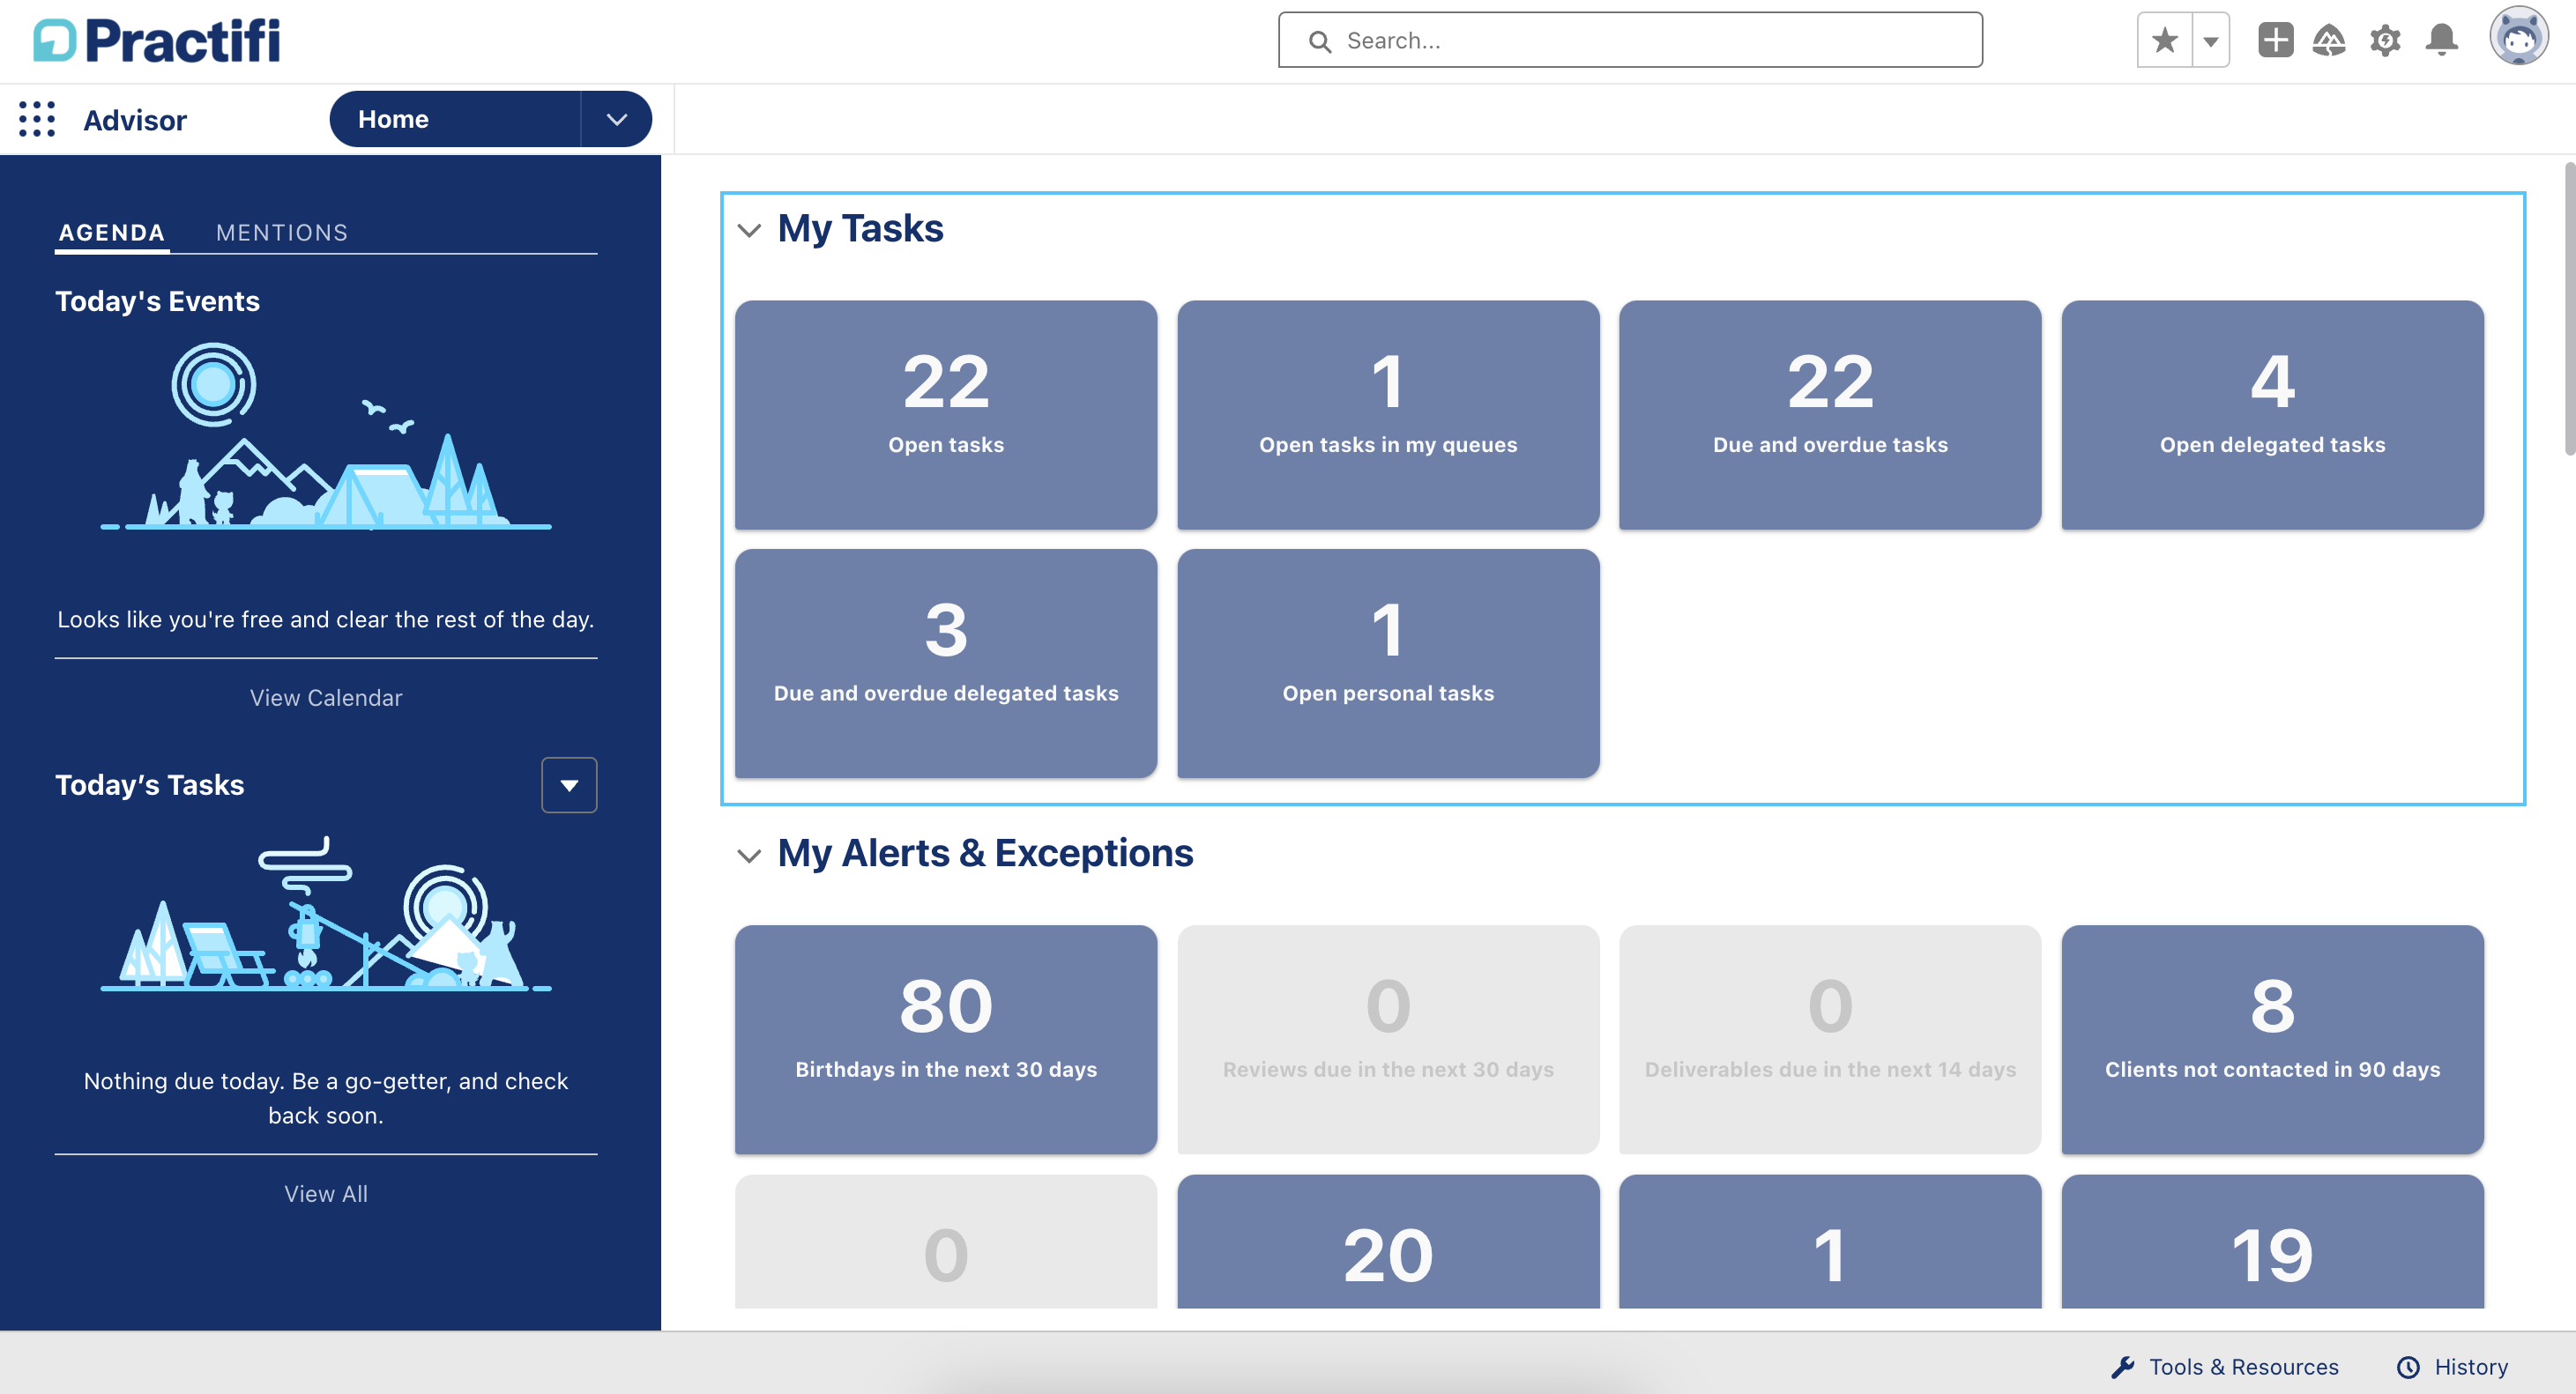The image size is (2576, 1394).
Task: Select the Agenda tab
Action: (x=111, y=232)
